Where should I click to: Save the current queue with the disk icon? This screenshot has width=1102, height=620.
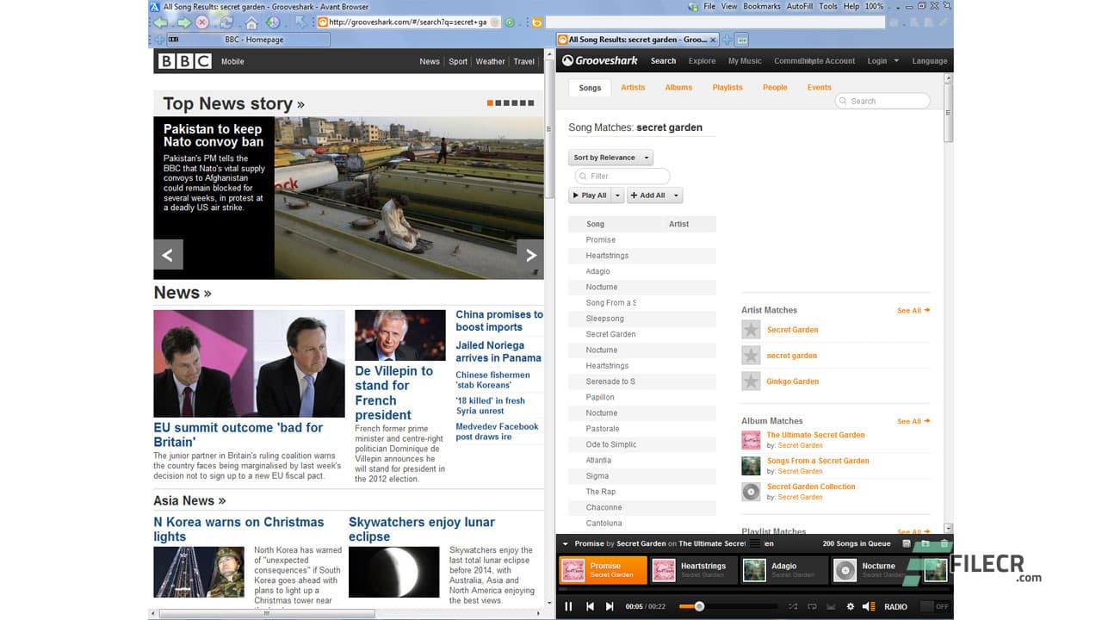click(x=907, y=543)
